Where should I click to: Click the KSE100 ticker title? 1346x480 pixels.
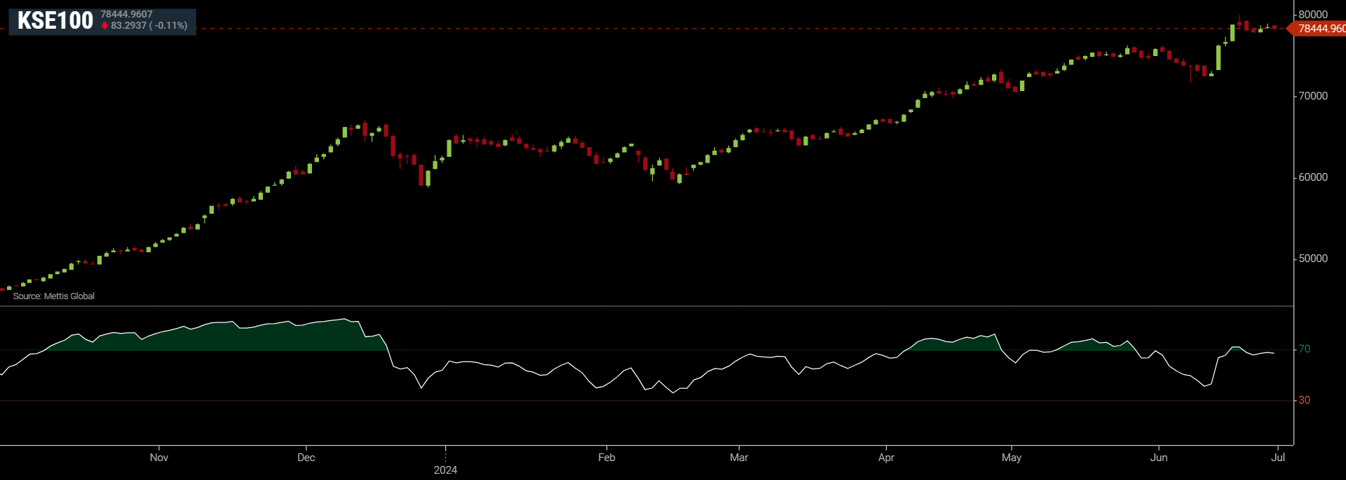[55, 21]
